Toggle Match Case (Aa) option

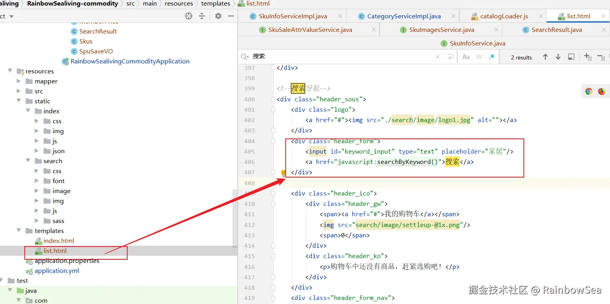[x=466, y=57]
